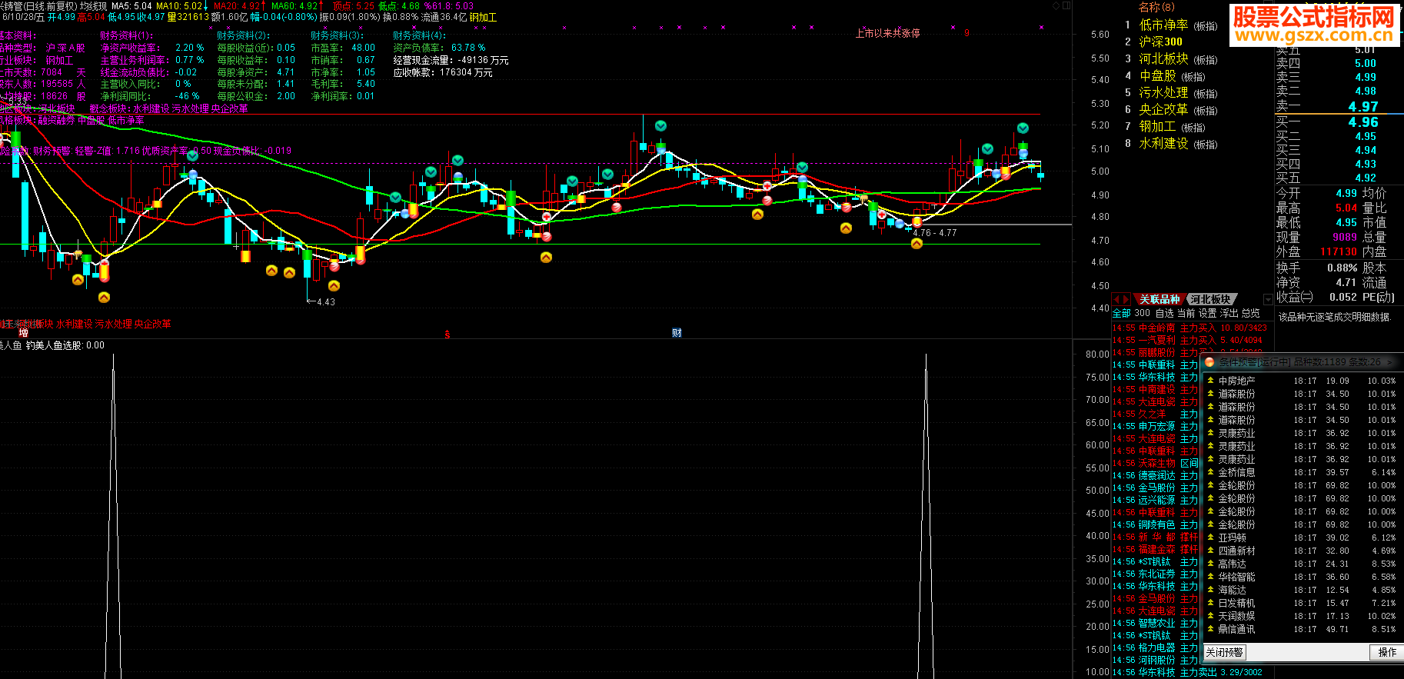Click the 钓美人鱼选股 indicator label
This screenshot has height=679, width=1404.
coord(65,345)
